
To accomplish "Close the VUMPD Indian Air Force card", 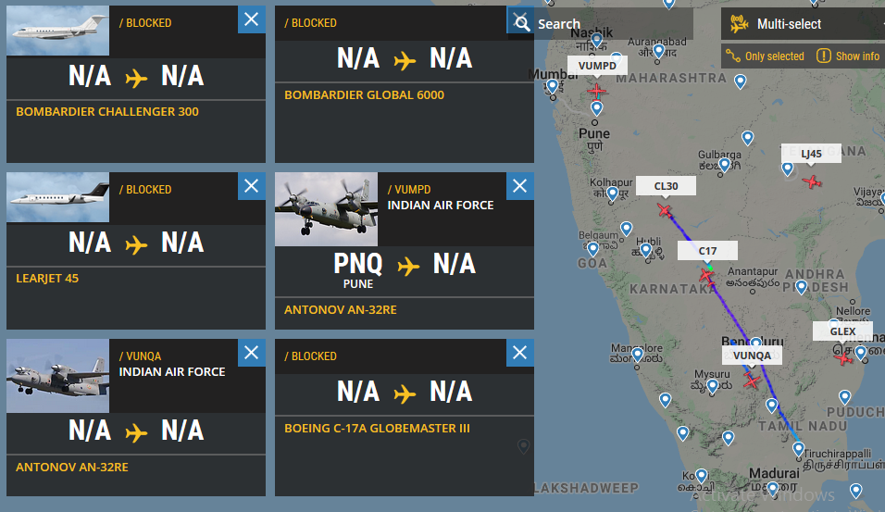I will (x=520, y=186).
